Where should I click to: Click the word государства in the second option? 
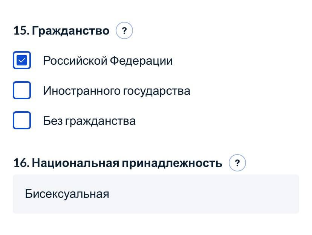pyautogui.click(x=157, y=91)
